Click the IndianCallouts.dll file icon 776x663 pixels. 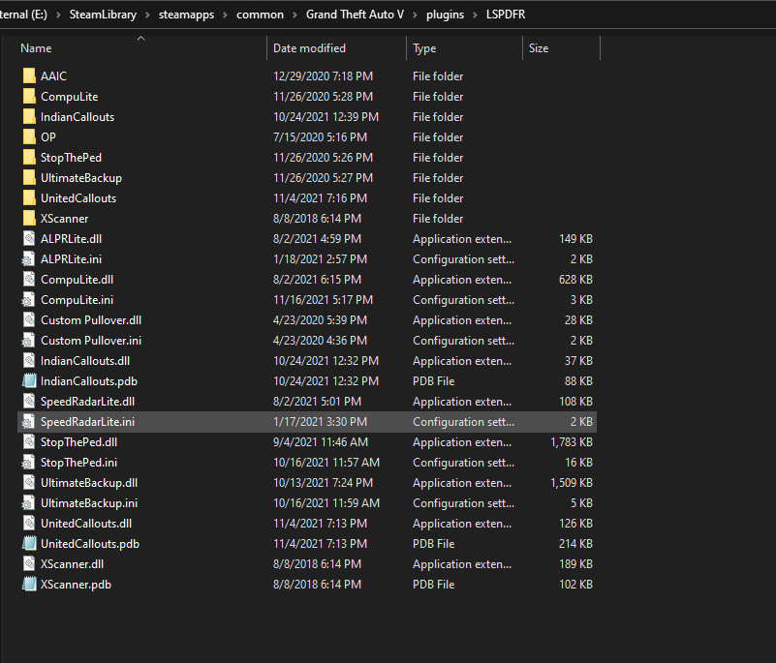click(x=29, y=360)
